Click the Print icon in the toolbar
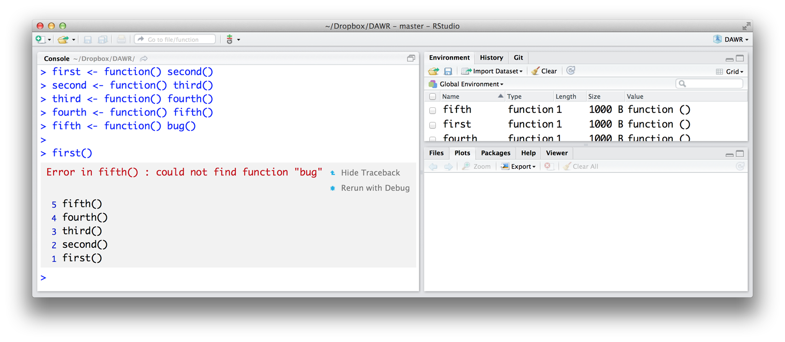This screenshot has width=785, height=342. pyautogui.click(x=120, y=39)
